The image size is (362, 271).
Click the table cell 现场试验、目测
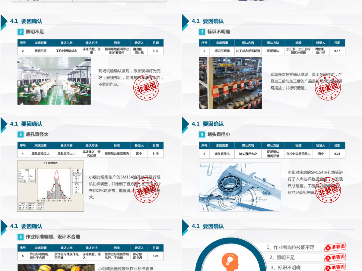[91, 51]
